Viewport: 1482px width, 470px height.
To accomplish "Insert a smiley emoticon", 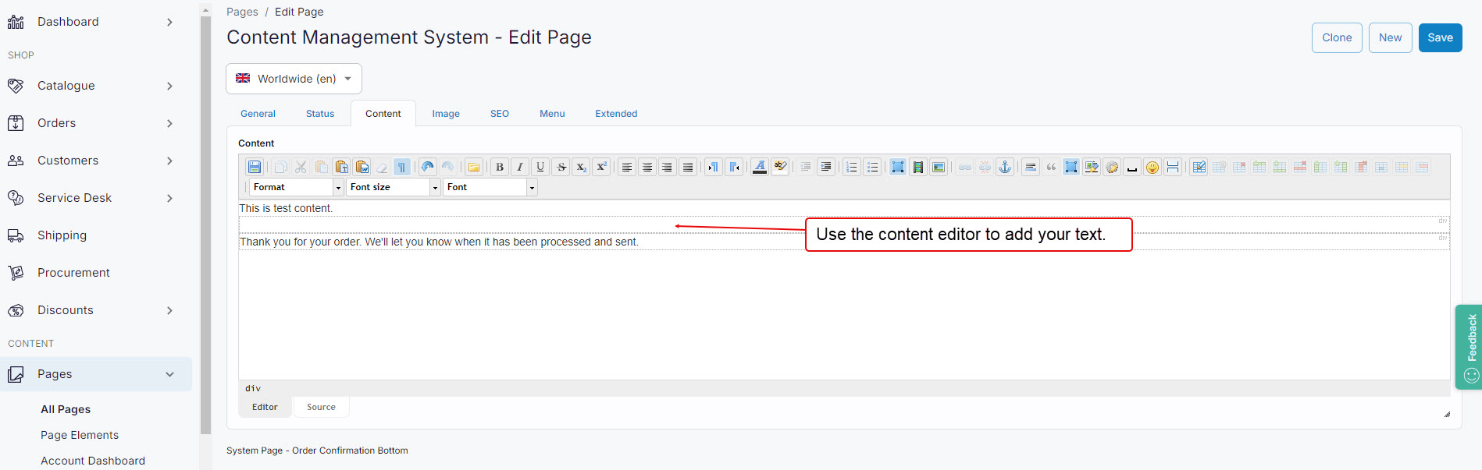I will [x=1152, y=167].
